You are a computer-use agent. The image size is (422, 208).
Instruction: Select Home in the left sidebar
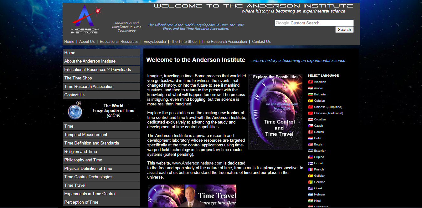[x=101, y=53]
